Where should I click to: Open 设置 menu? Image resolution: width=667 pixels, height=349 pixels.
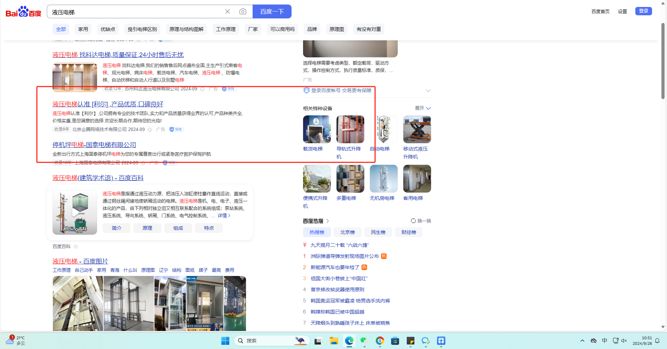pos(622,11)
